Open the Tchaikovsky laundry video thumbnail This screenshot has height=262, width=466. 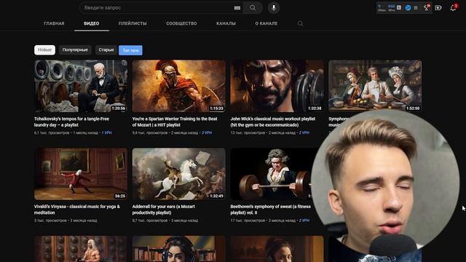81,86
